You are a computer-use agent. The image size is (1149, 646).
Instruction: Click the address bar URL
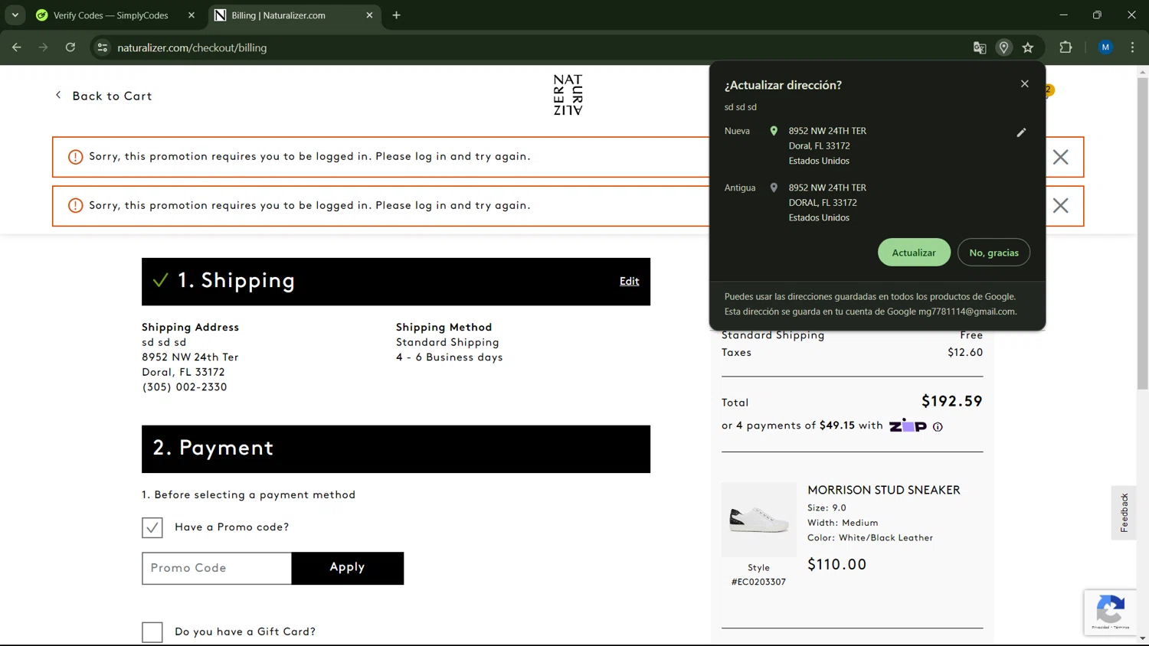click(192, 47)
